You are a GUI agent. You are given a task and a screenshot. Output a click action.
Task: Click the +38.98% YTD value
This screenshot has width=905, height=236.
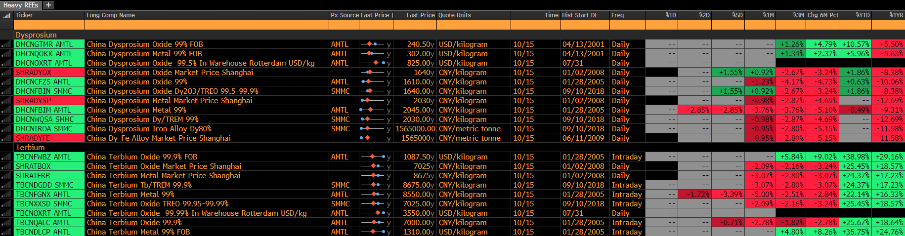click(856, 157)
